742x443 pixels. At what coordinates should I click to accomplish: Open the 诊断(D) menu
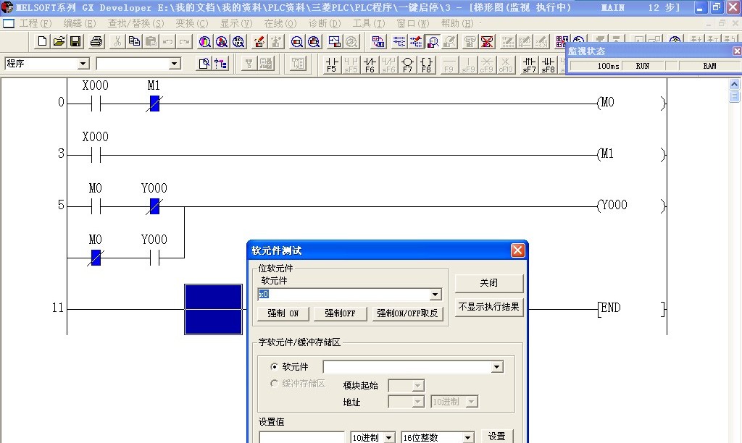click(x=325, y=23)
